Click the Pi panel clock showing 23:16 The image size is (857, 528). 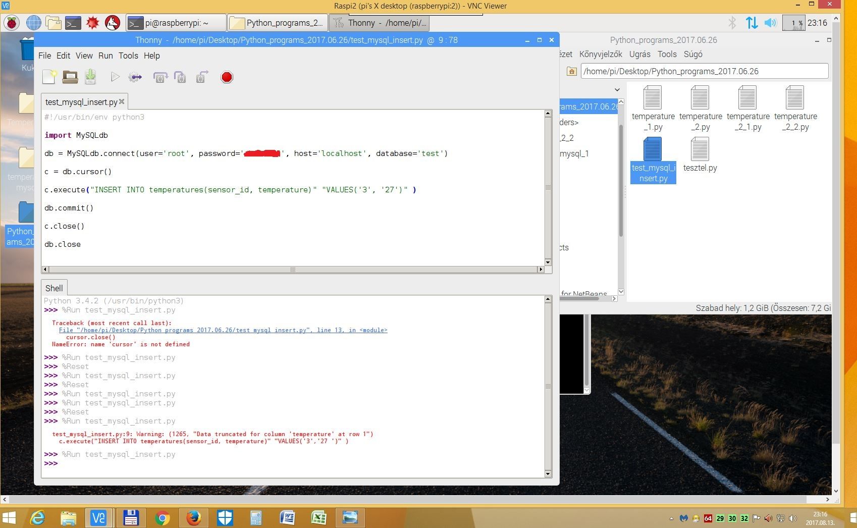tap(817, 23)
